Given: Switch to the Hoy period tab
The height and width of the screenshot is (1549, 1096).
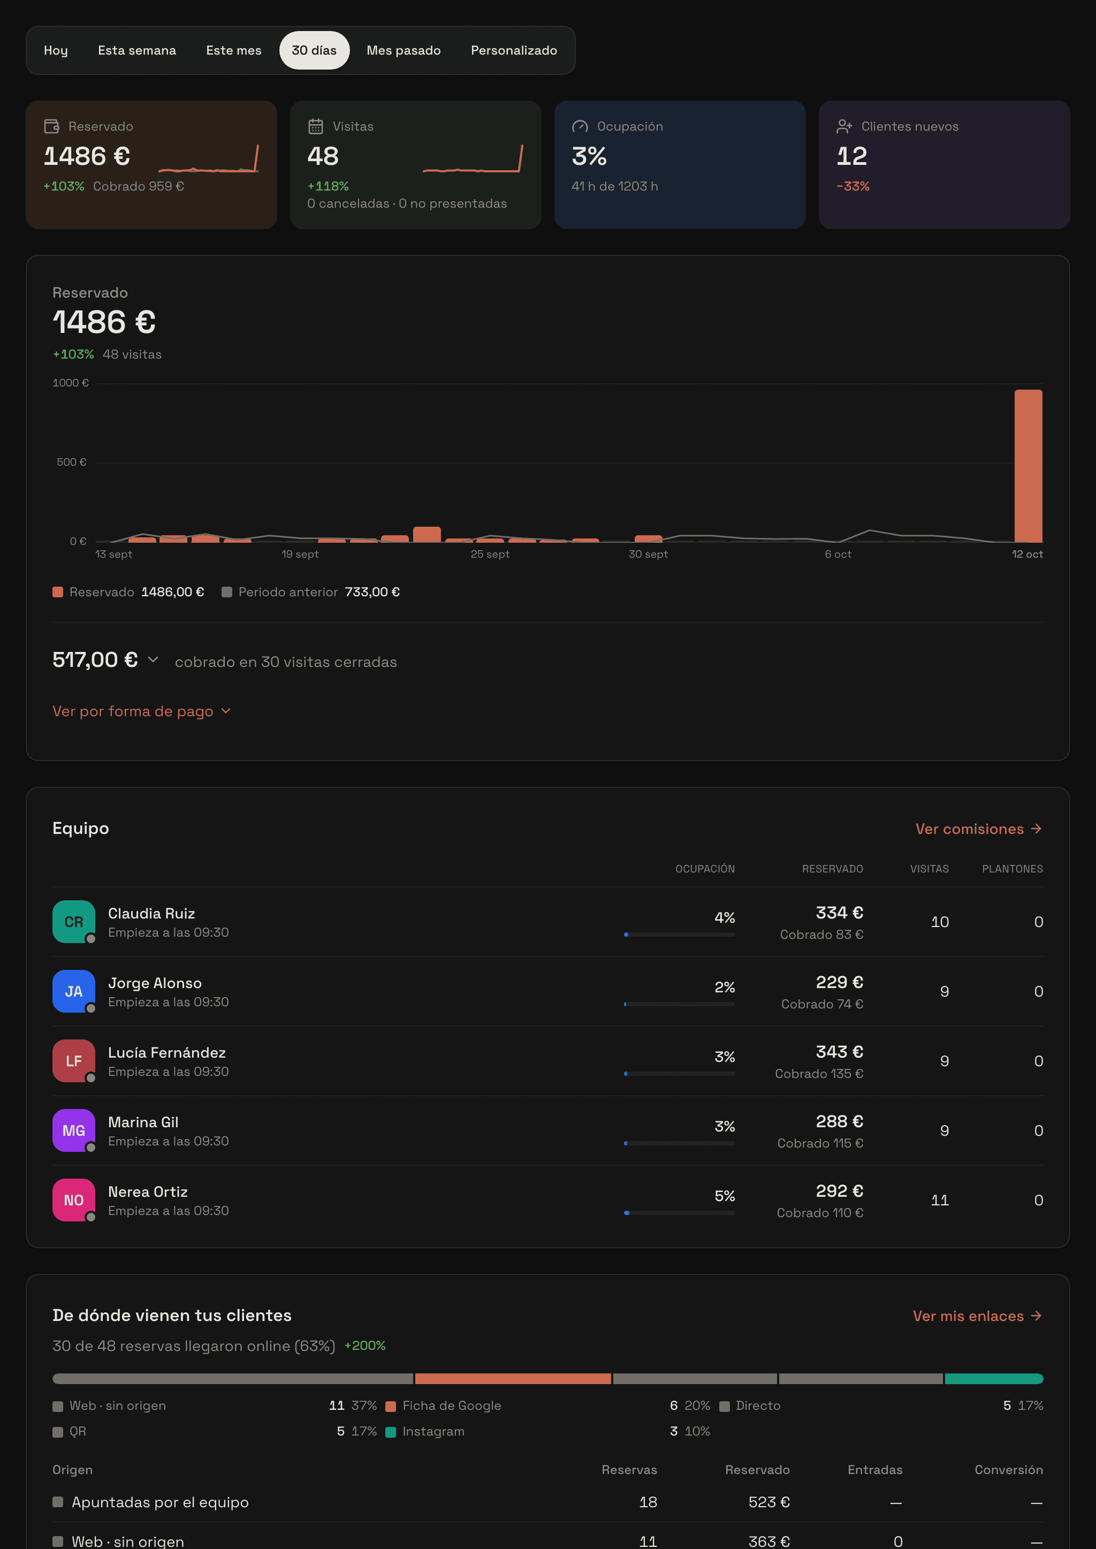Looking at the screenshot, I should tap(56, 50).
